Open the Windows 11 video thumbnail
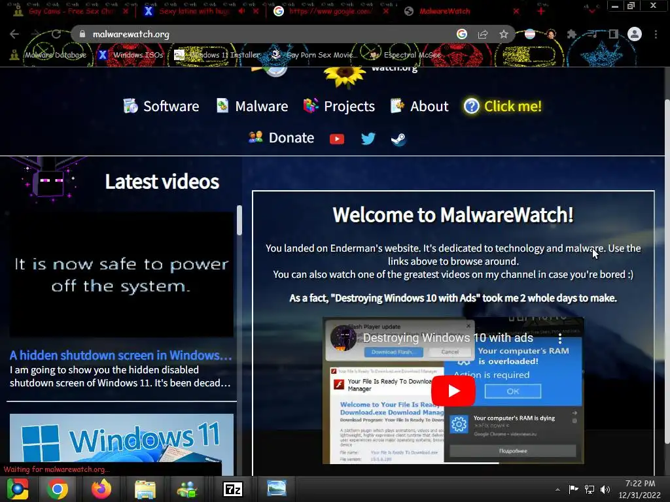 [121, 438]
